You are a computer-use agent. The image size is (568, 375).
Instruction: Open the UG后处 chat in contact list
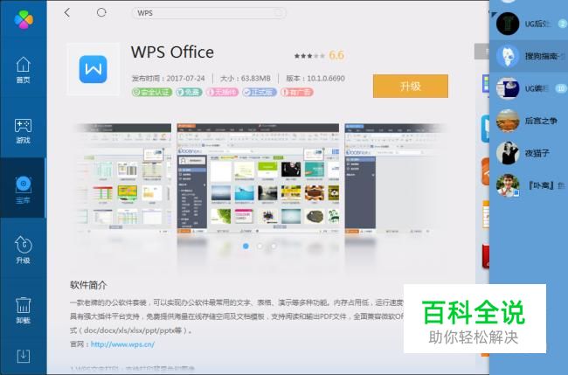[x=529, y=24]
